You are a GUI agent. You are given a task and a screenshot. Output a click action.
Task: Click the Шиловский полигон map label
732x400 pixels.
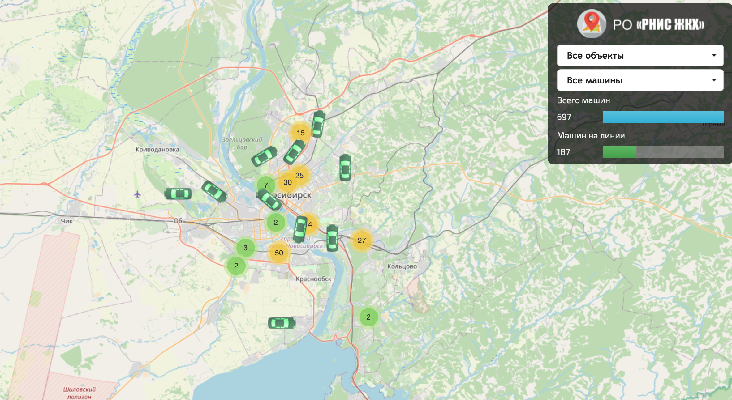coord(79,393)
